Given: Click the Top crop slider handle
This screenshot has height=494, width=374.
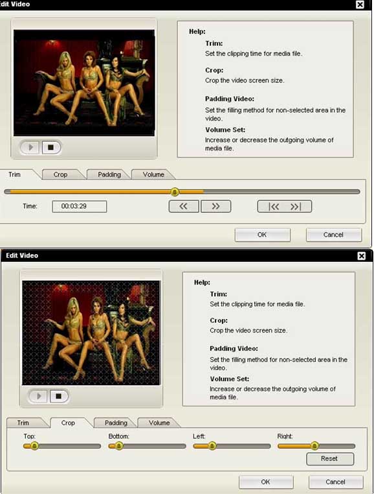Looking at the screenshot, I should click(x=34, y=446).
